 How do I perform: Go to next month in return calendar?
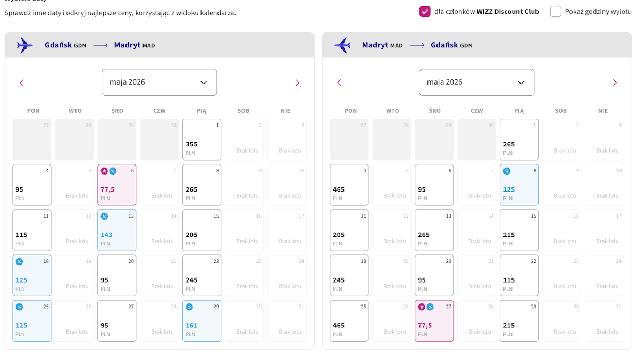(615, 82)
